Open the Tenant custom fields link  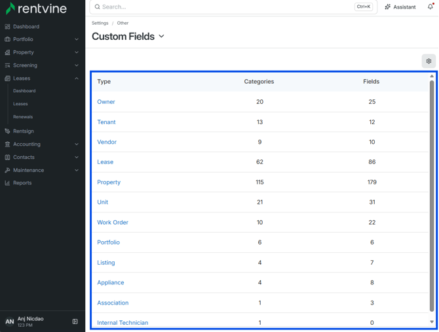(x=106, y=122)
